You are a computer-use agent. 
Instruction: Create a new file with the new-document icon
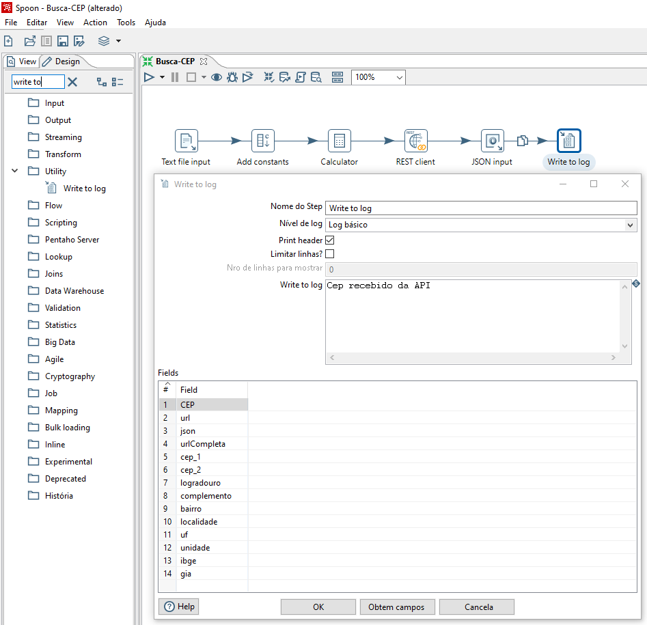click(8, 40)
